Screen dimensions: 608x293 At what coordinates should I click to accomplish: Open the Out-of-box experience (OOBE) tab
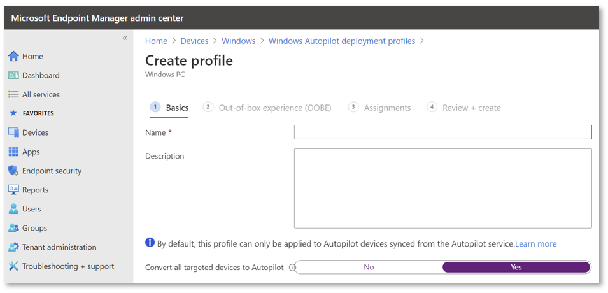267,108
